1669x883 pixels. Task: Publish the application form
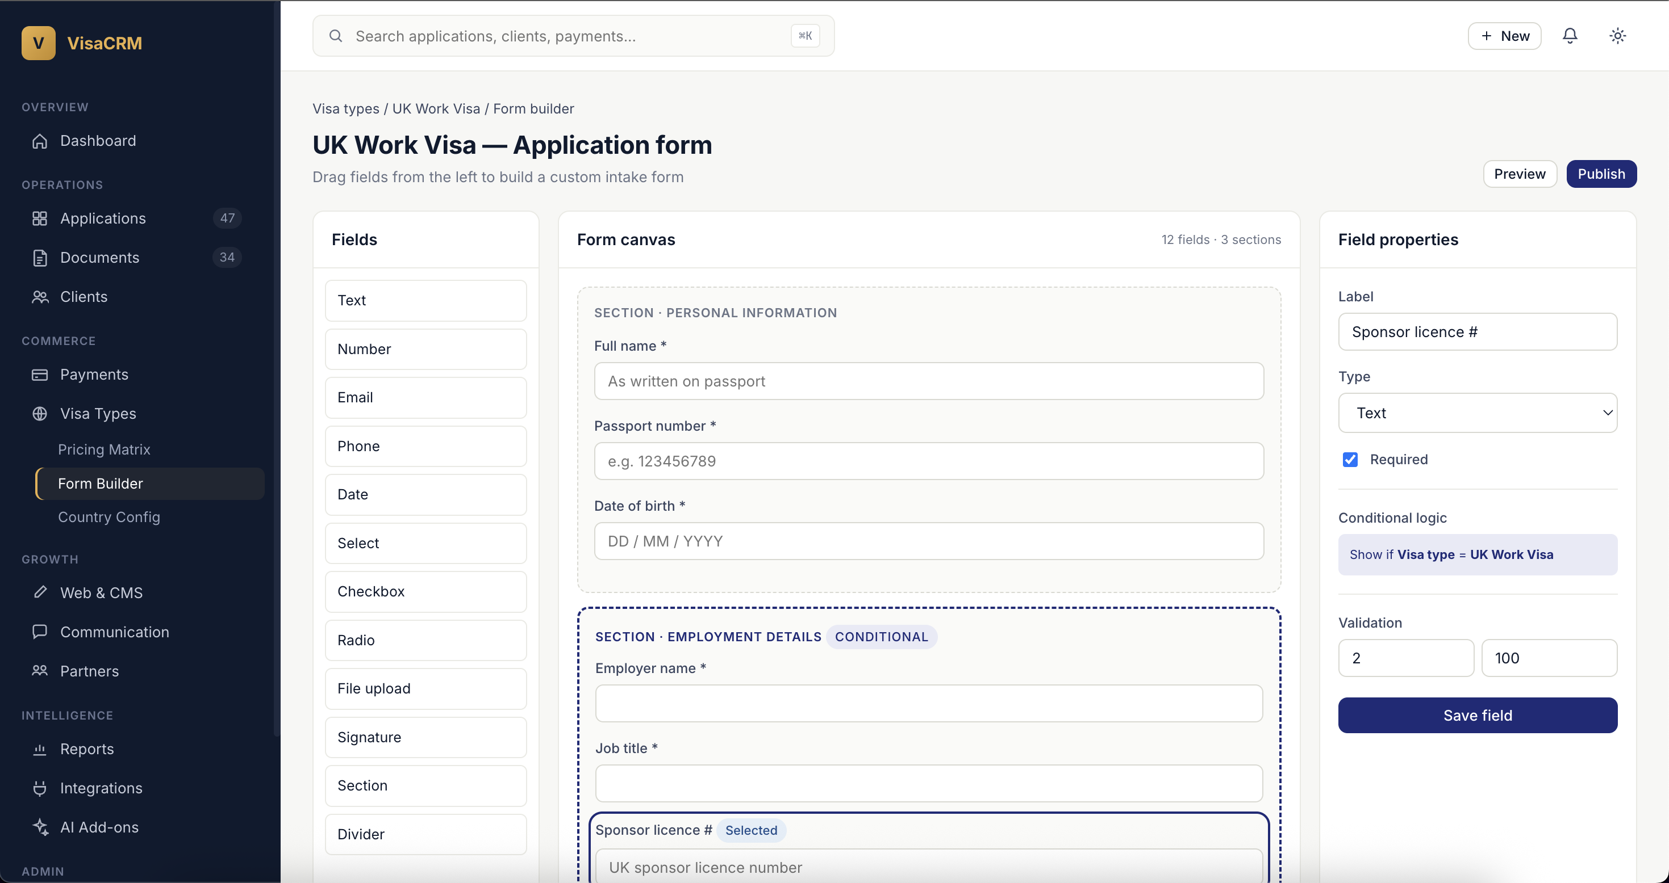point(1601,174)
